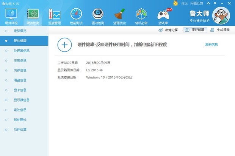Click monitor firmware value LG 2015 年
Screen dimensions: 235x156
point(94,70)
